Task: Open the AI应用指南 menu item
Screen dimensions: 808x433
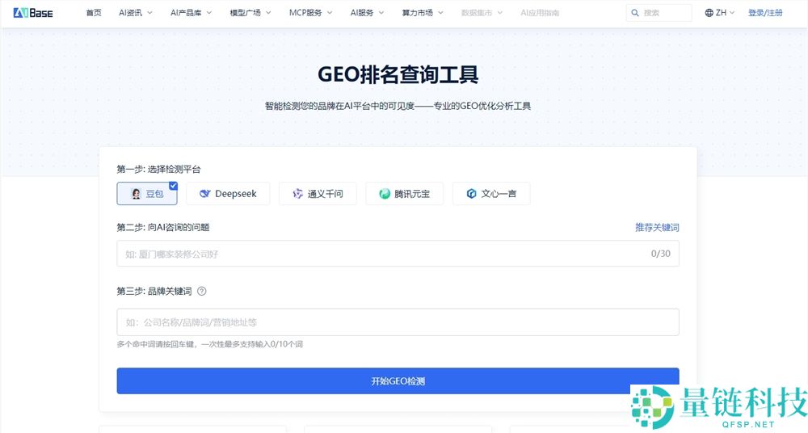Action: [540, 13]
